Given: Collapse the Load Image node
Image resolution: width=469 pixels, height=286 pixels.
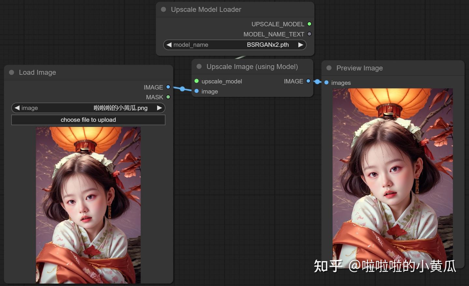Looking at the screenshot, I should 12,72.
